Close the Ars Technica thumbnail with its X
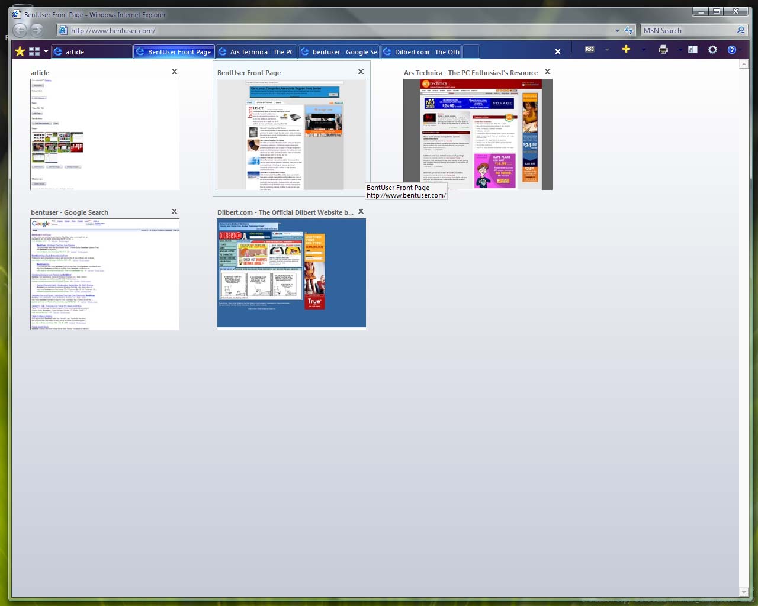The image size is (758, 606). pos(547,72)
